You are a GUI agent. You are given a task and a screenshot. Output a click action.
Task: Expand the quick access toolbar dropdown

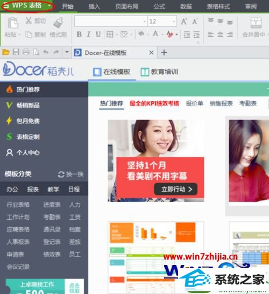tap(67, 52)
